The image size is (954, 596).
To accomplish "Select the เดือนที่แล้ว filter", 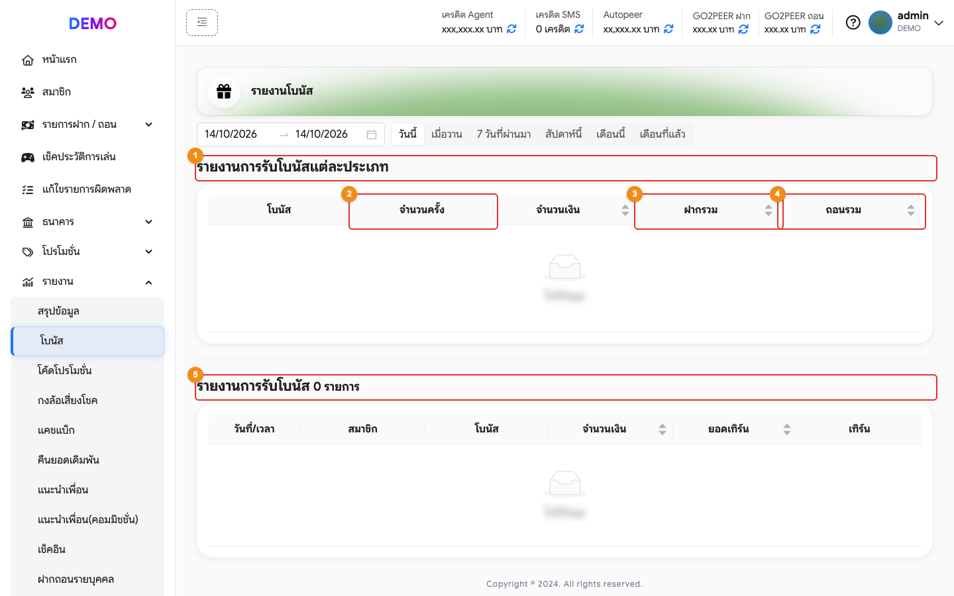I will pyautogui.click(x=662, y=134).
